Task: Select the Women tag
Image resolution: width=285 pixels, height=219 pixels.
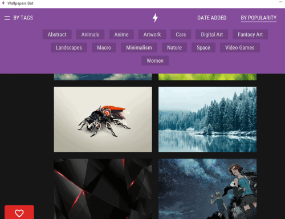Action: pos(155,60)
